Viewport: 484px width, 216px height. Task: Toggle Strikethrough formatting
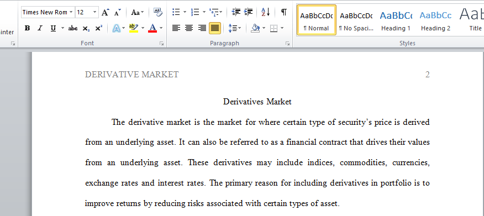(x=73, y=28)
